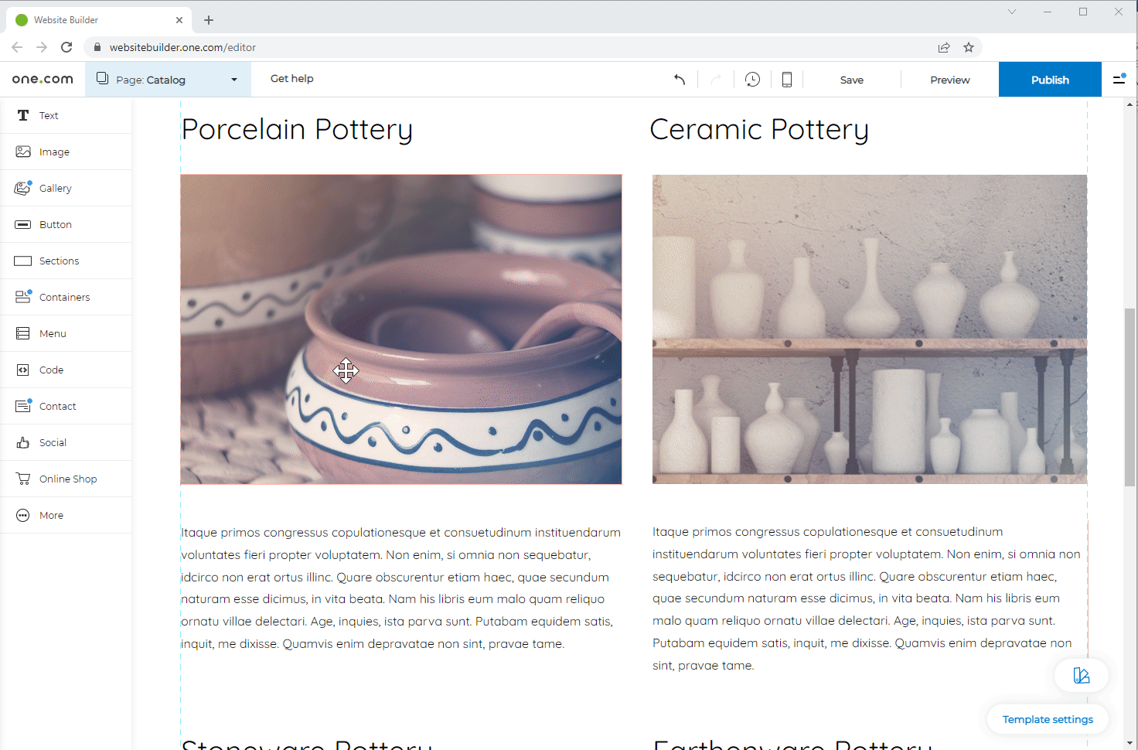Select the Code component in sidebar
The height and width of the screenshot is (750, 1138).
pos(51,370)
